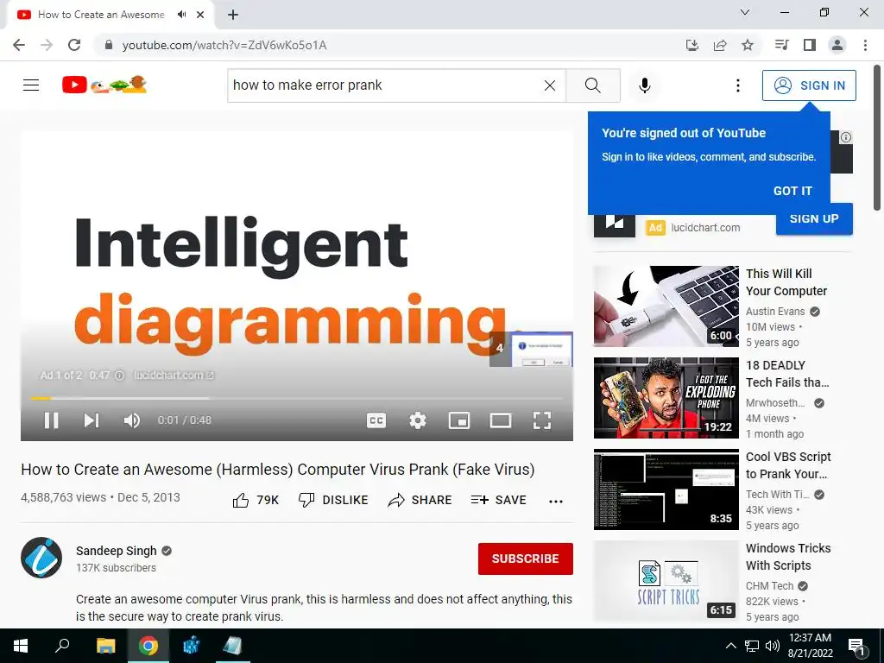Open the tab search chevron
This screenshot has height=663, width=884.
coord(745,12)
